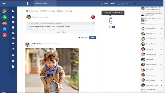Viewport: 165px width, 93px height.
Task: Click the Start a Post link
Action: pyautogui.click(x=61, y=32)
